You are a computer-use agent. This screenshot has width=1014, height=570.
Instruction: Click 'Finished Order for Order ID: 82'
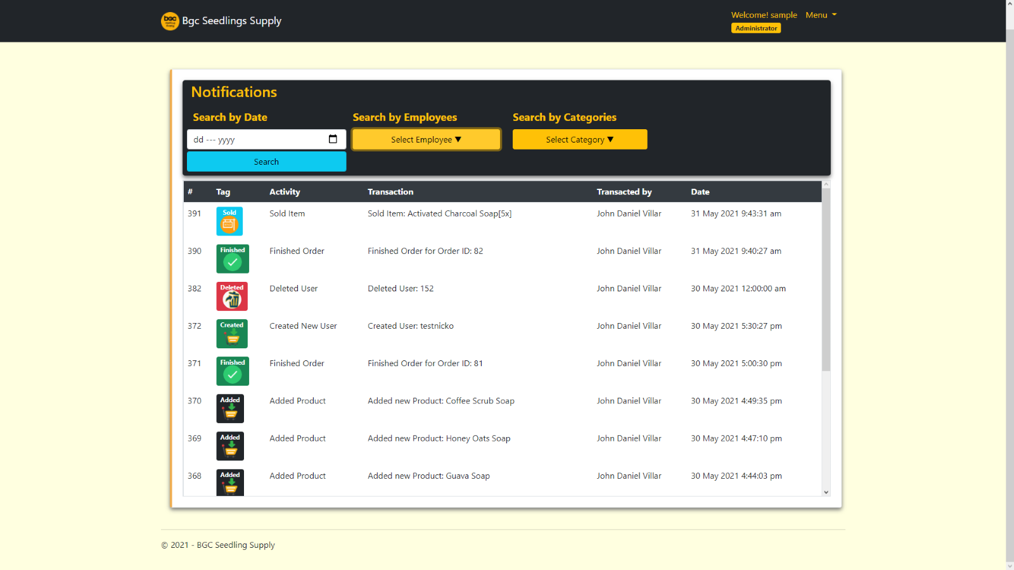425,251
